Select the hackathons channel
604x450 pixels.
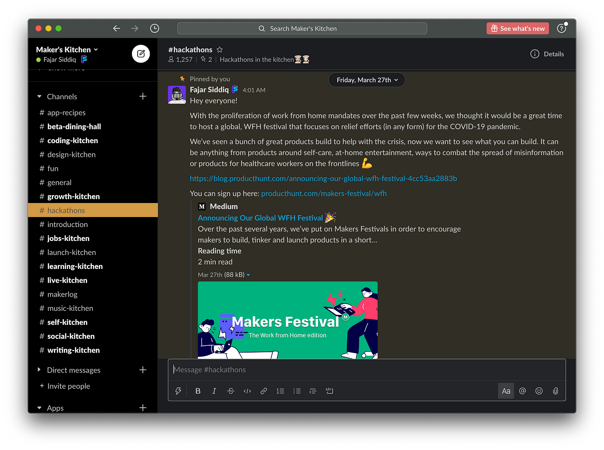coord(93,210)
